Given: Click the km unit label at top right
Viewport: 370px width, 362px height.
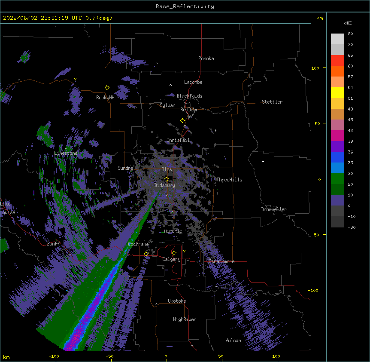Looking at the screenshot, I should [319, 18].
